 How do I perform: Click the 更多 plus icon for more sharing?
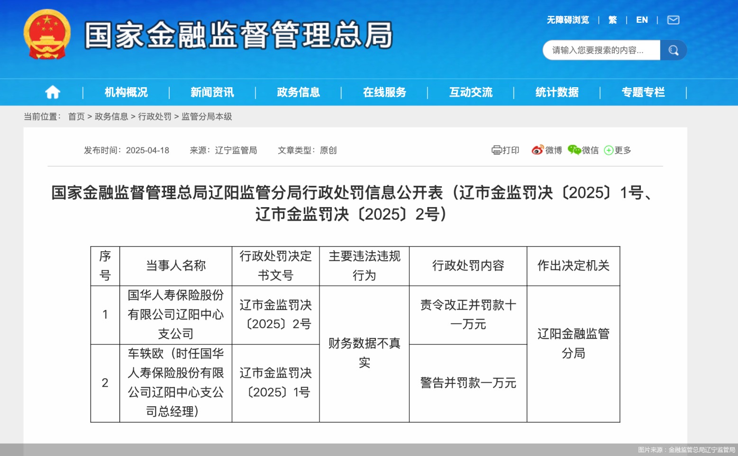(x=608, y=150)
